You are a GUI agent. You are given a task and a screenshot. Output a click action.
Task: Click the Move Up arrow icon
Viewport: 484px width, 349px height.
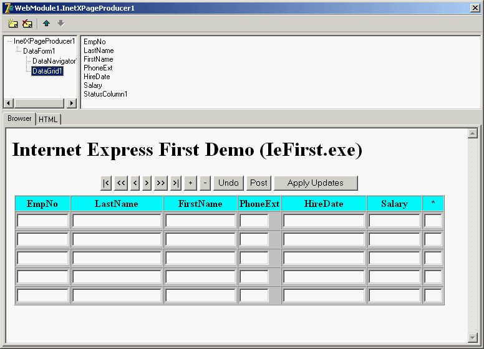tap(46, 24)
